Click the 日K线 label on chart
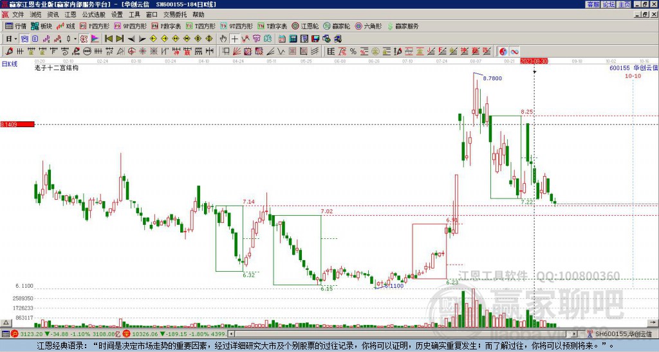Viewport: 659px width, 352px height. (10, 64)
